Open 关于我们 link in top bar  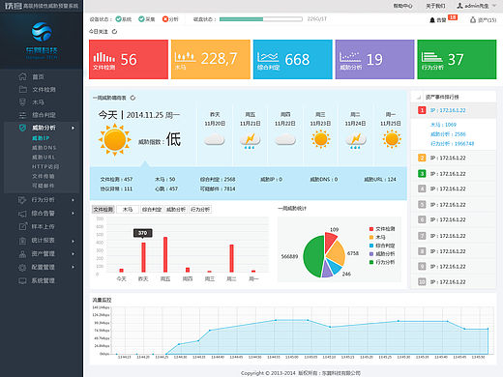(x=435, y=6)
